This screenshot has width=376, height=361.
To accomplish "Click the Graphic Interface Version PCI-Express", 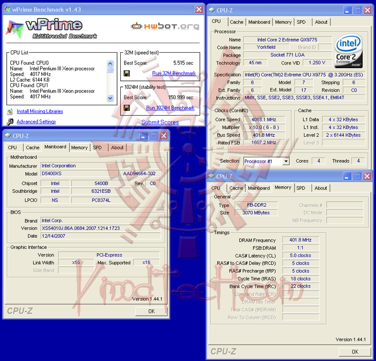I will click(109, 255).
